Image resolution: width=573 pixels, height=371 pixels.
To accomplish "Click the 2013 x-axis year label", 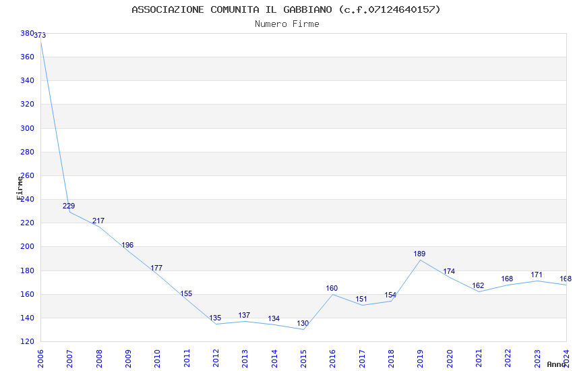I will pyautogui.click(x=245, y=358).
